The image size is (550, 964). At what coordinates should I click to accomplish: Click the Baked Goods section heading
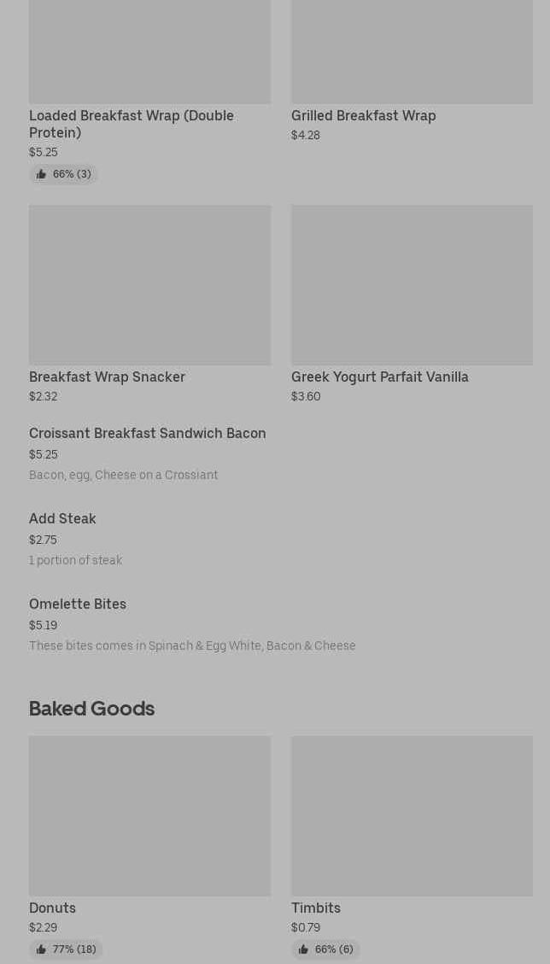(x=91, y=709)
